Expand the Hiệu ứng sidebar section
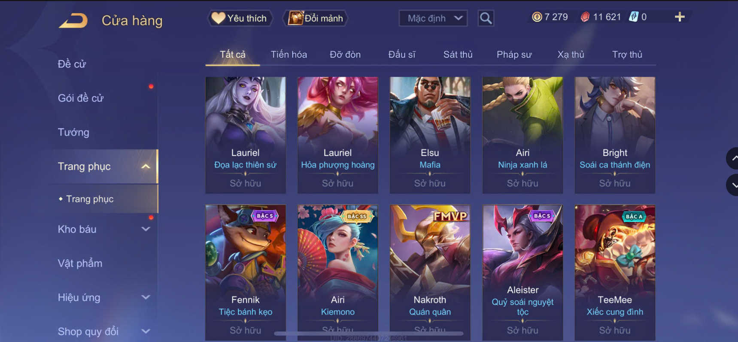 click(x=146, y=297)
